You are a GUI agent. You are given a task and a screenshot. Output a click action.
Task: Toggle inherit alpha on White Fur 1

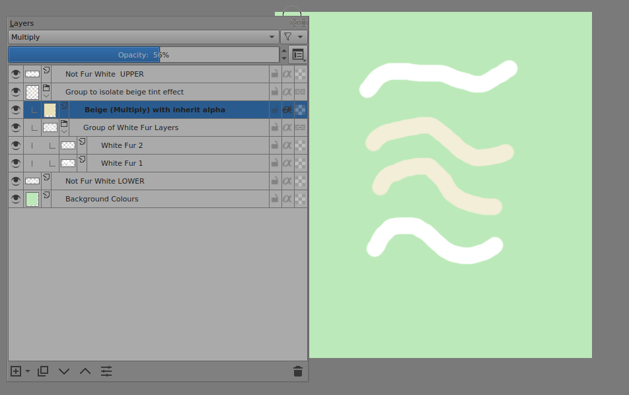coord(287,163)
